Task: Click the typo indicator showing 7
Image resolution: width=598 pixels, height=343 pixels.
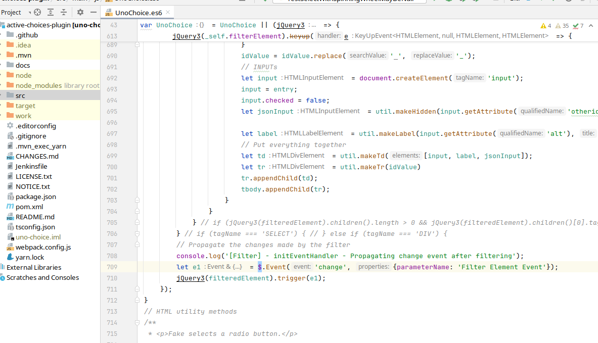Action: [578, 26]
